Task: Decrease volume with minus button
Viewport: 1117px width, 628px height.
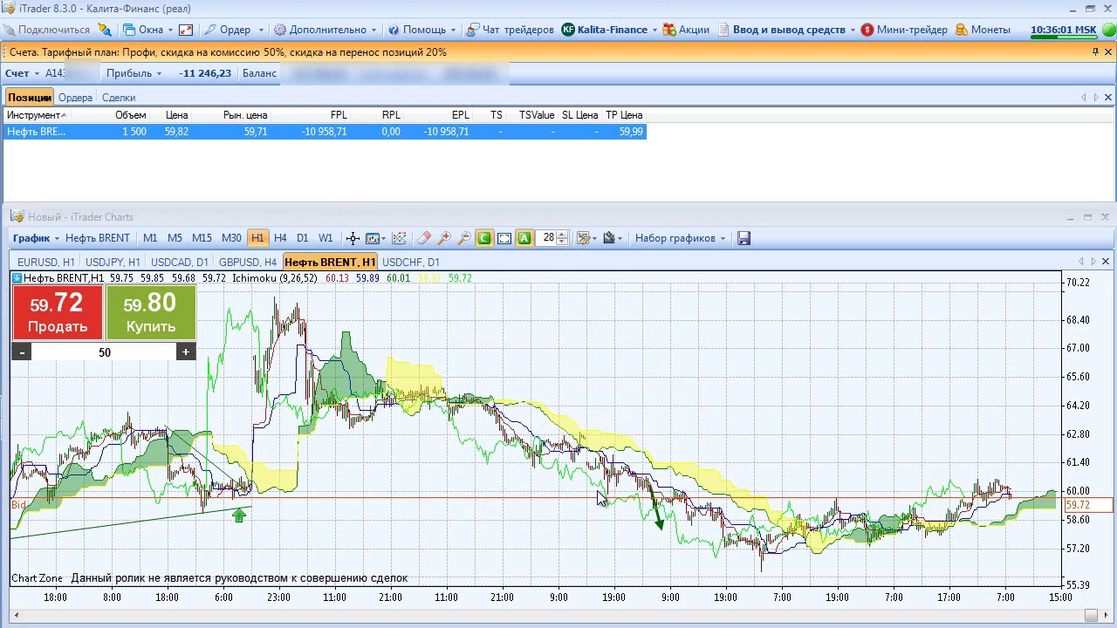Action: click(x=22, y=352)
